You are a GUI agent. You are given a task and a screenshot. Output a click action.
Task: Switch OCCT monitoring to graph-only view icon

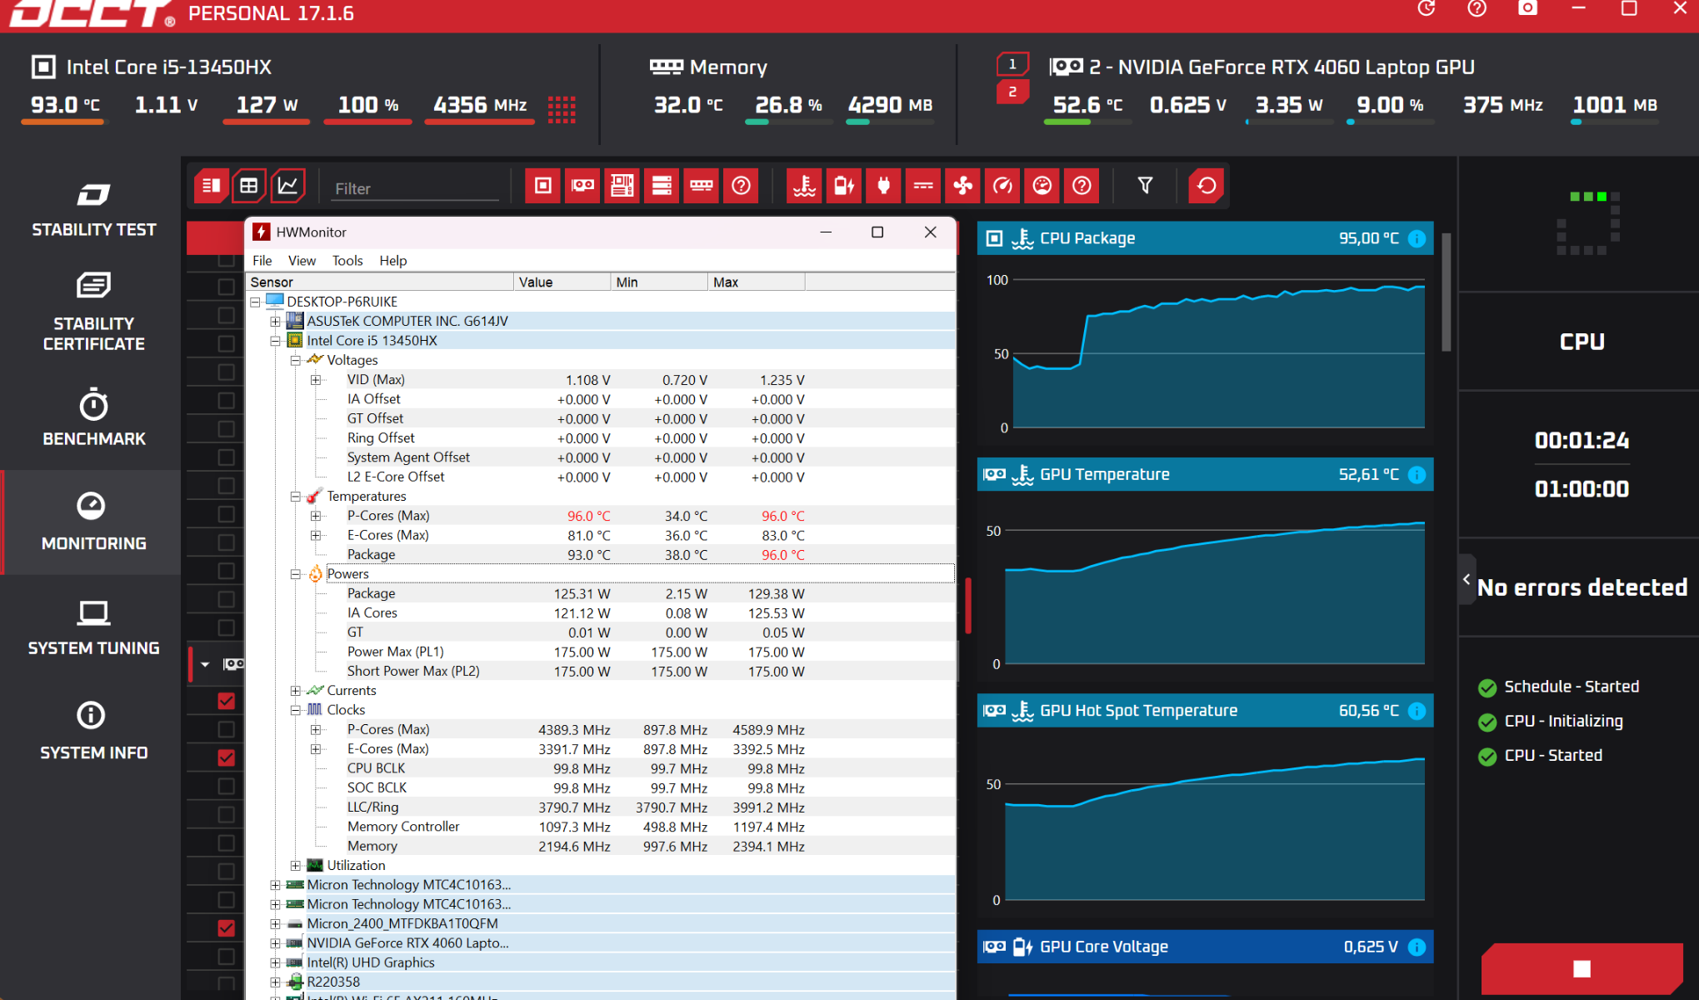pyautogui.click(x=287, y=186)
